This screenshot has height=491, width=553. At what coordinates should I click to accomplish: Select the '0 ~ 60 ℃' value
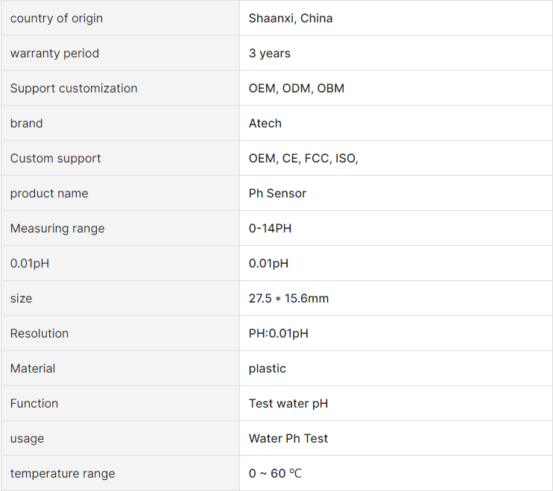tap(275, 473)
